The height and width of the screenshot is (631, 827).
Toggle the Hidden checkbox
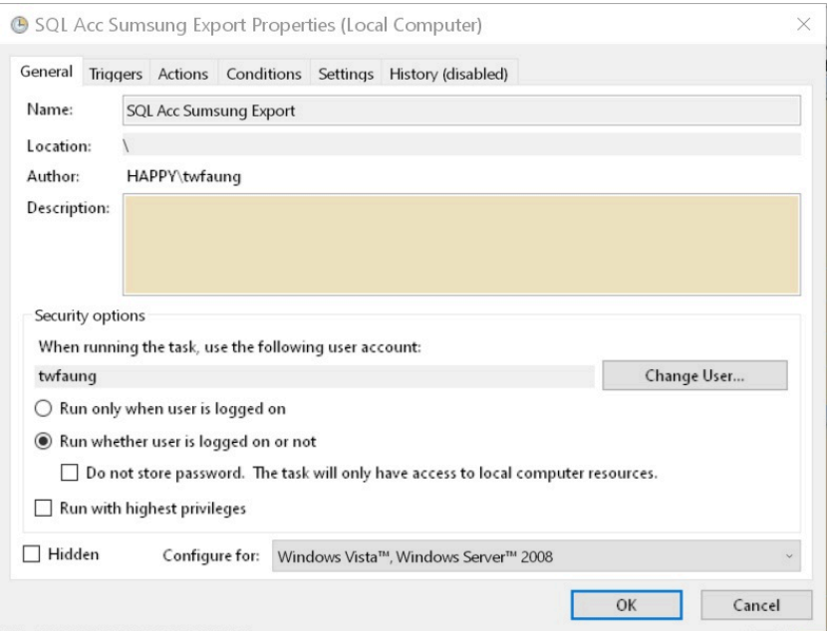tap(30, 555)
